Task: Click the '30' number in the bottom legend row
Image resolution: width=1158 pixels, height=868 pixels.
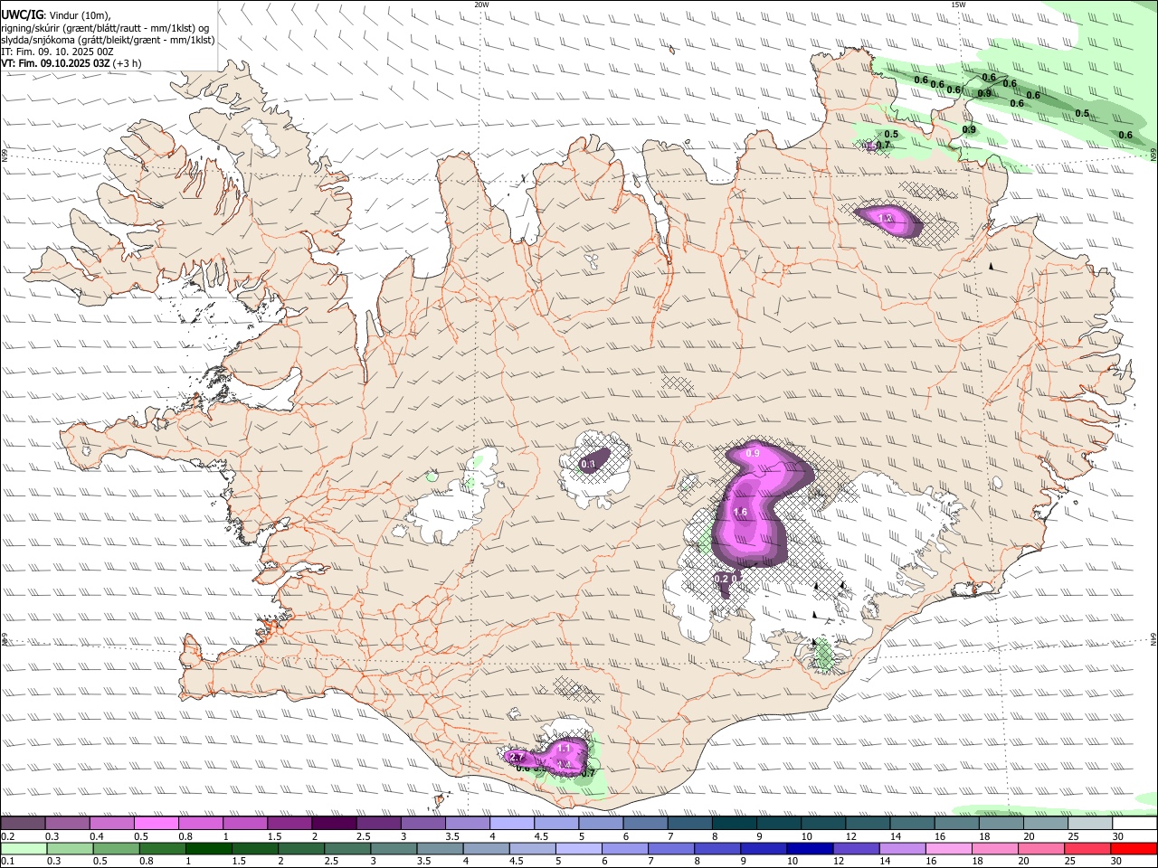Action: point(1115,862)
